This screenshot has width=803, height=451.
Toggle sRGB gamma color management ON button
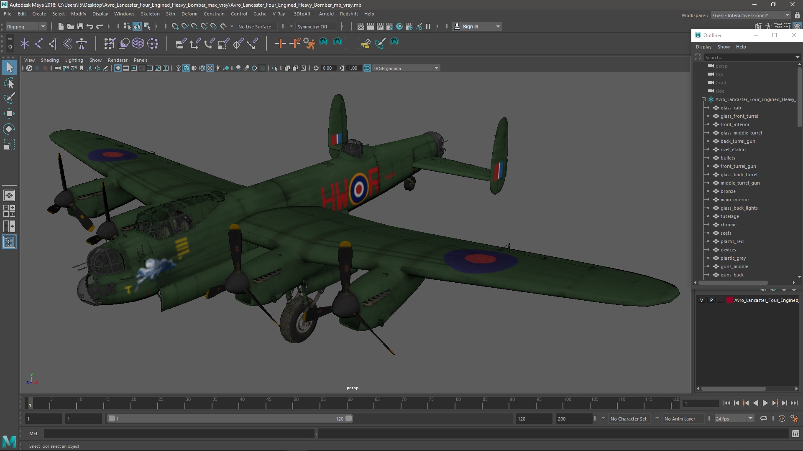367,68
